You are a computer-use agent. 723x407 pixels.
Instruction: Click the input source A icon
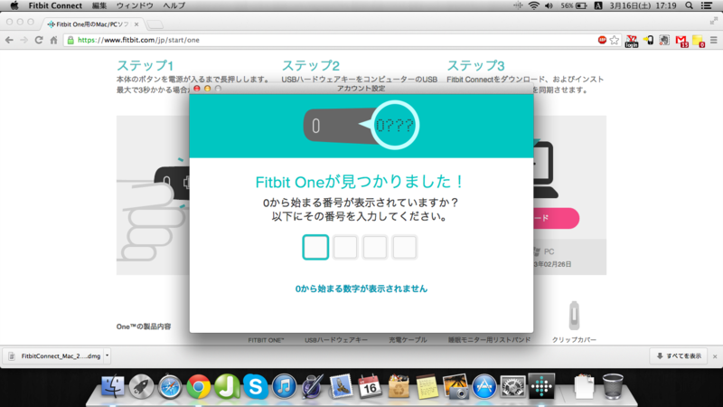coord(598,5)
